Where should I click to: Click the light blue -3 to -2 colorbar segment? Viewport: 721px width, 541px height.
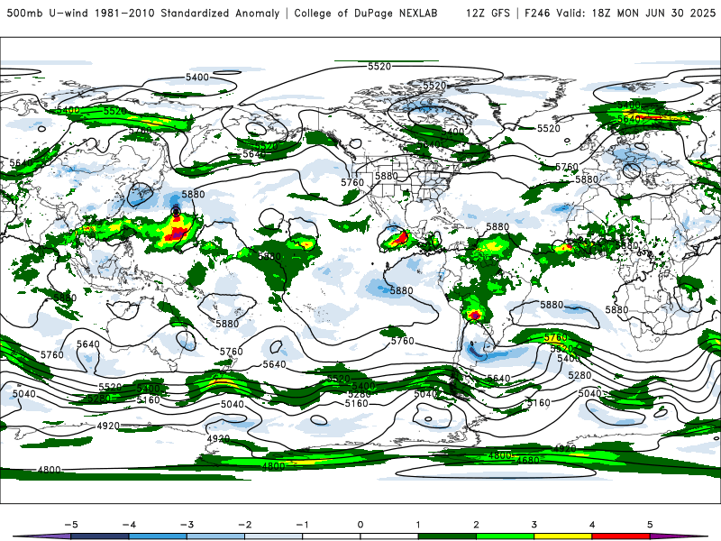[x=215, y=536]
